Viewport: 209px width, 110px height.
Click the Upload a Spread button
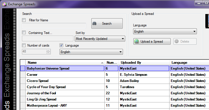[x=152, y=42]
